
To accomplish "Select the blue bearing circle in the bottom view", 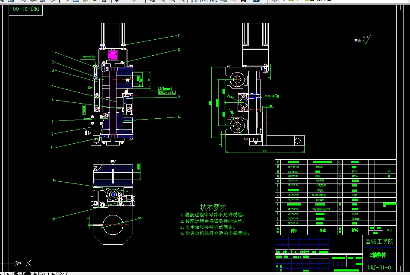I will (x=113, y=195).
